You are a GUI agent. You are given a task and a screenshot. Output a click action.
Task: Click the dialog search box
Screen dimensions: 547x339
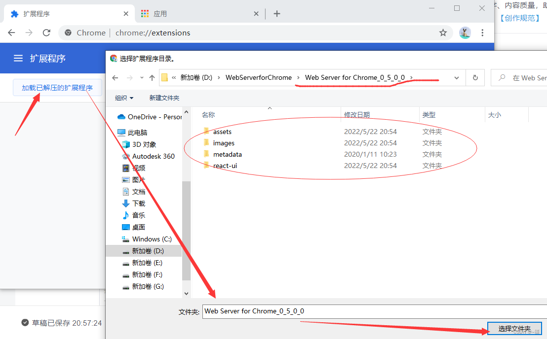(x=520, y=78)
